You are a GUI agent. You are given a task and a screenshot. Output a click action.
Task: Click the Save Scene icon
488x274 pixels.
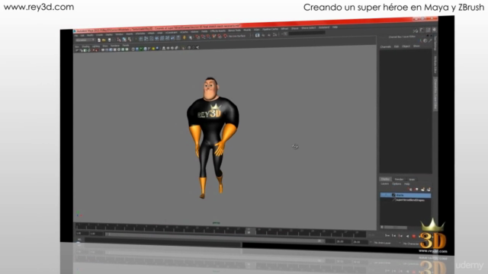tap(110, 40)
